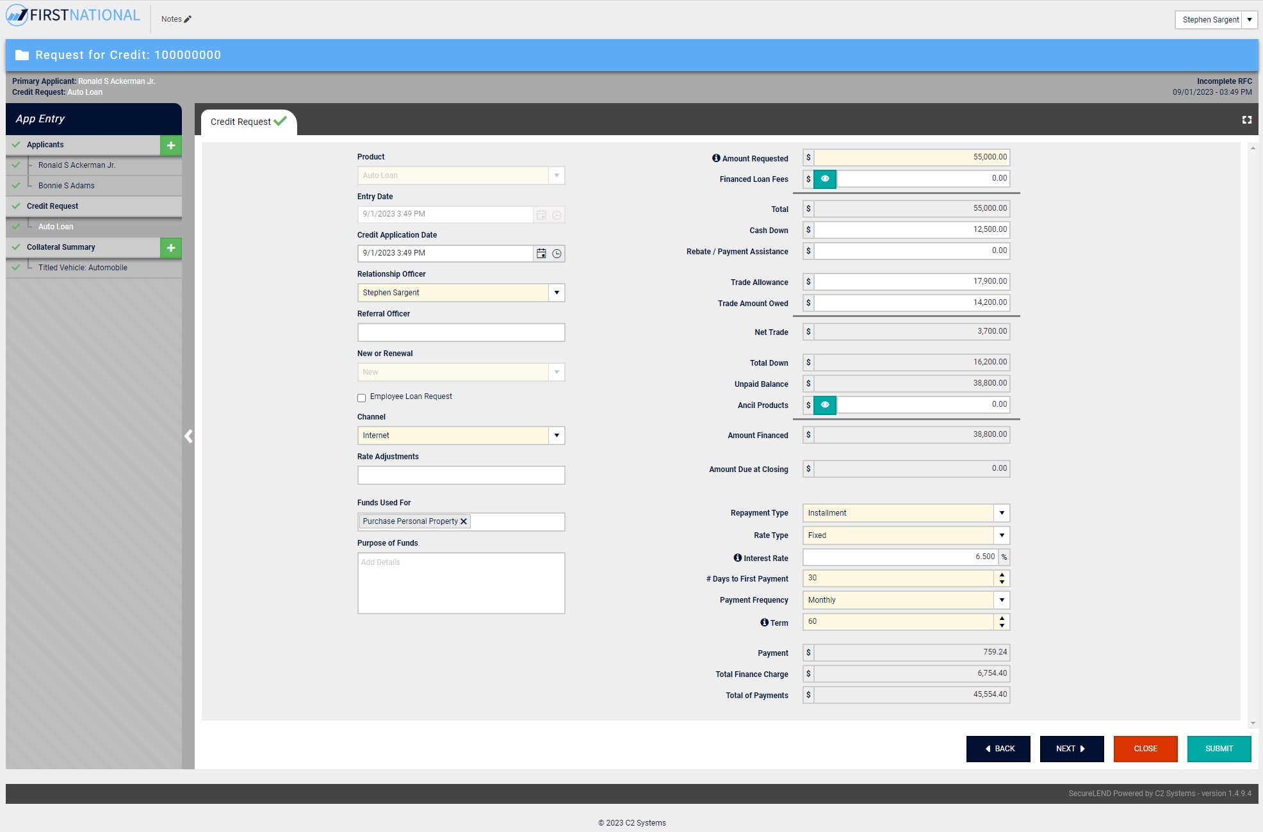Add collateral with the plus icon
Screen dimensions: 1263x832
[171, 248]
